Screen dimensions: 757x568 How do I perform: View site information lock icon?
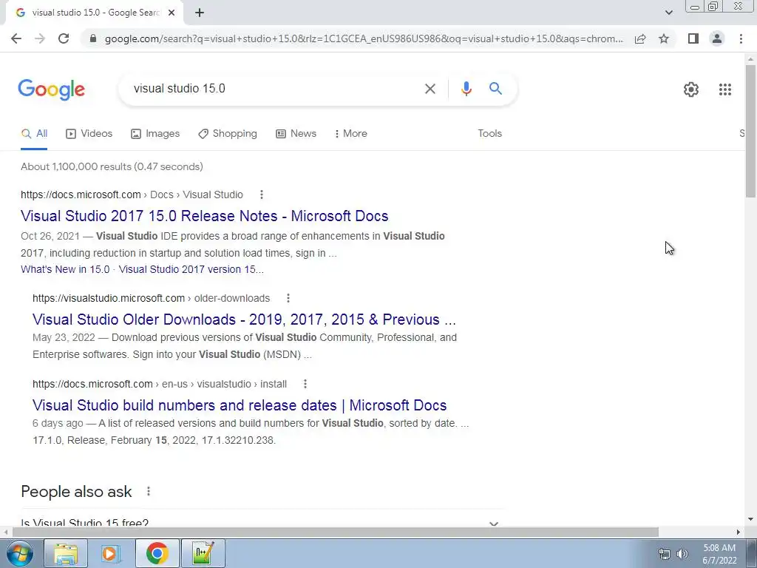pyautogui.click(x=93, y=38)
